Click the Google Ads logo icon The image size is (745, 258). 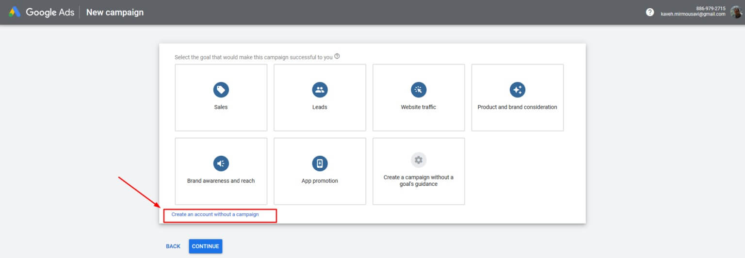click(15, 12)
